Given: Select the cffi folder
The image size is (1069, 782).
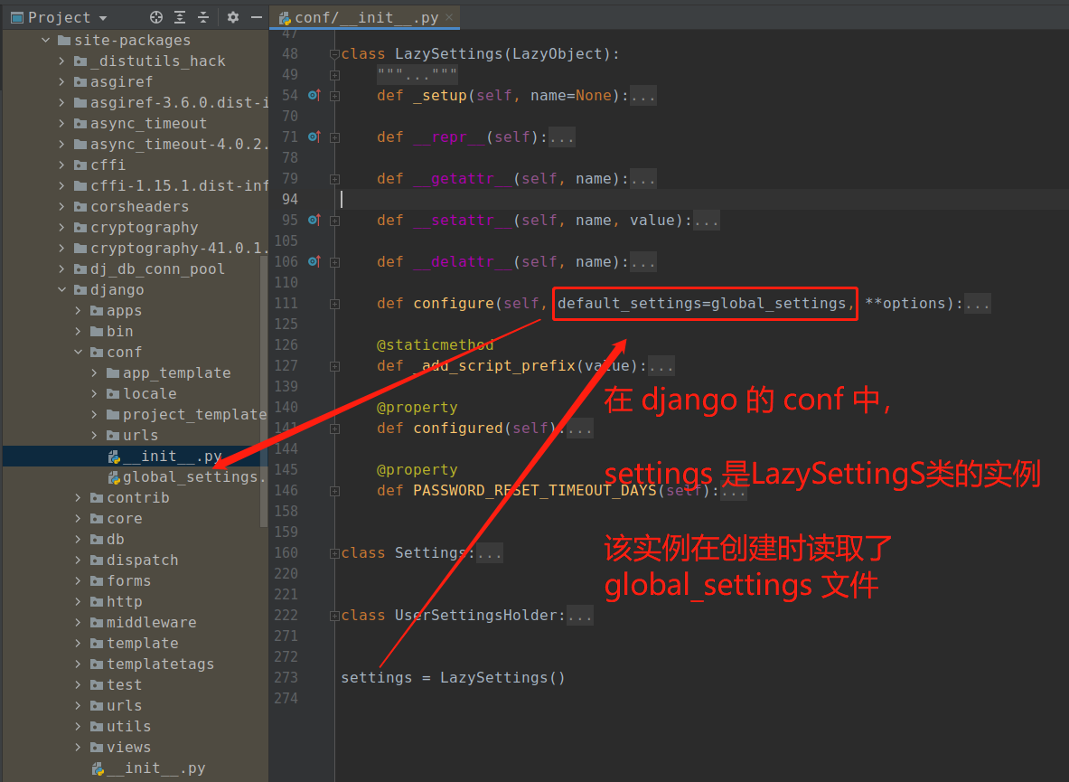Looking at the screenshot, I should (100, 165).
